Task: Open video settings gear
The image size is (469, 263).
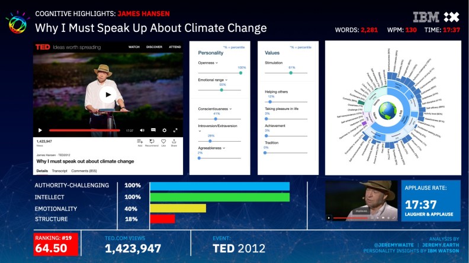Action: pyautogui.click(x=164, y=130)
